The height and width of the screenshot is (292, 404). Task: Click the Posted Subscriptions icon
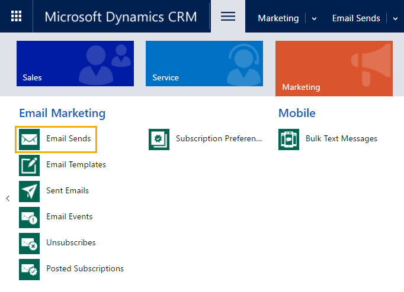[x=30, y=269]
